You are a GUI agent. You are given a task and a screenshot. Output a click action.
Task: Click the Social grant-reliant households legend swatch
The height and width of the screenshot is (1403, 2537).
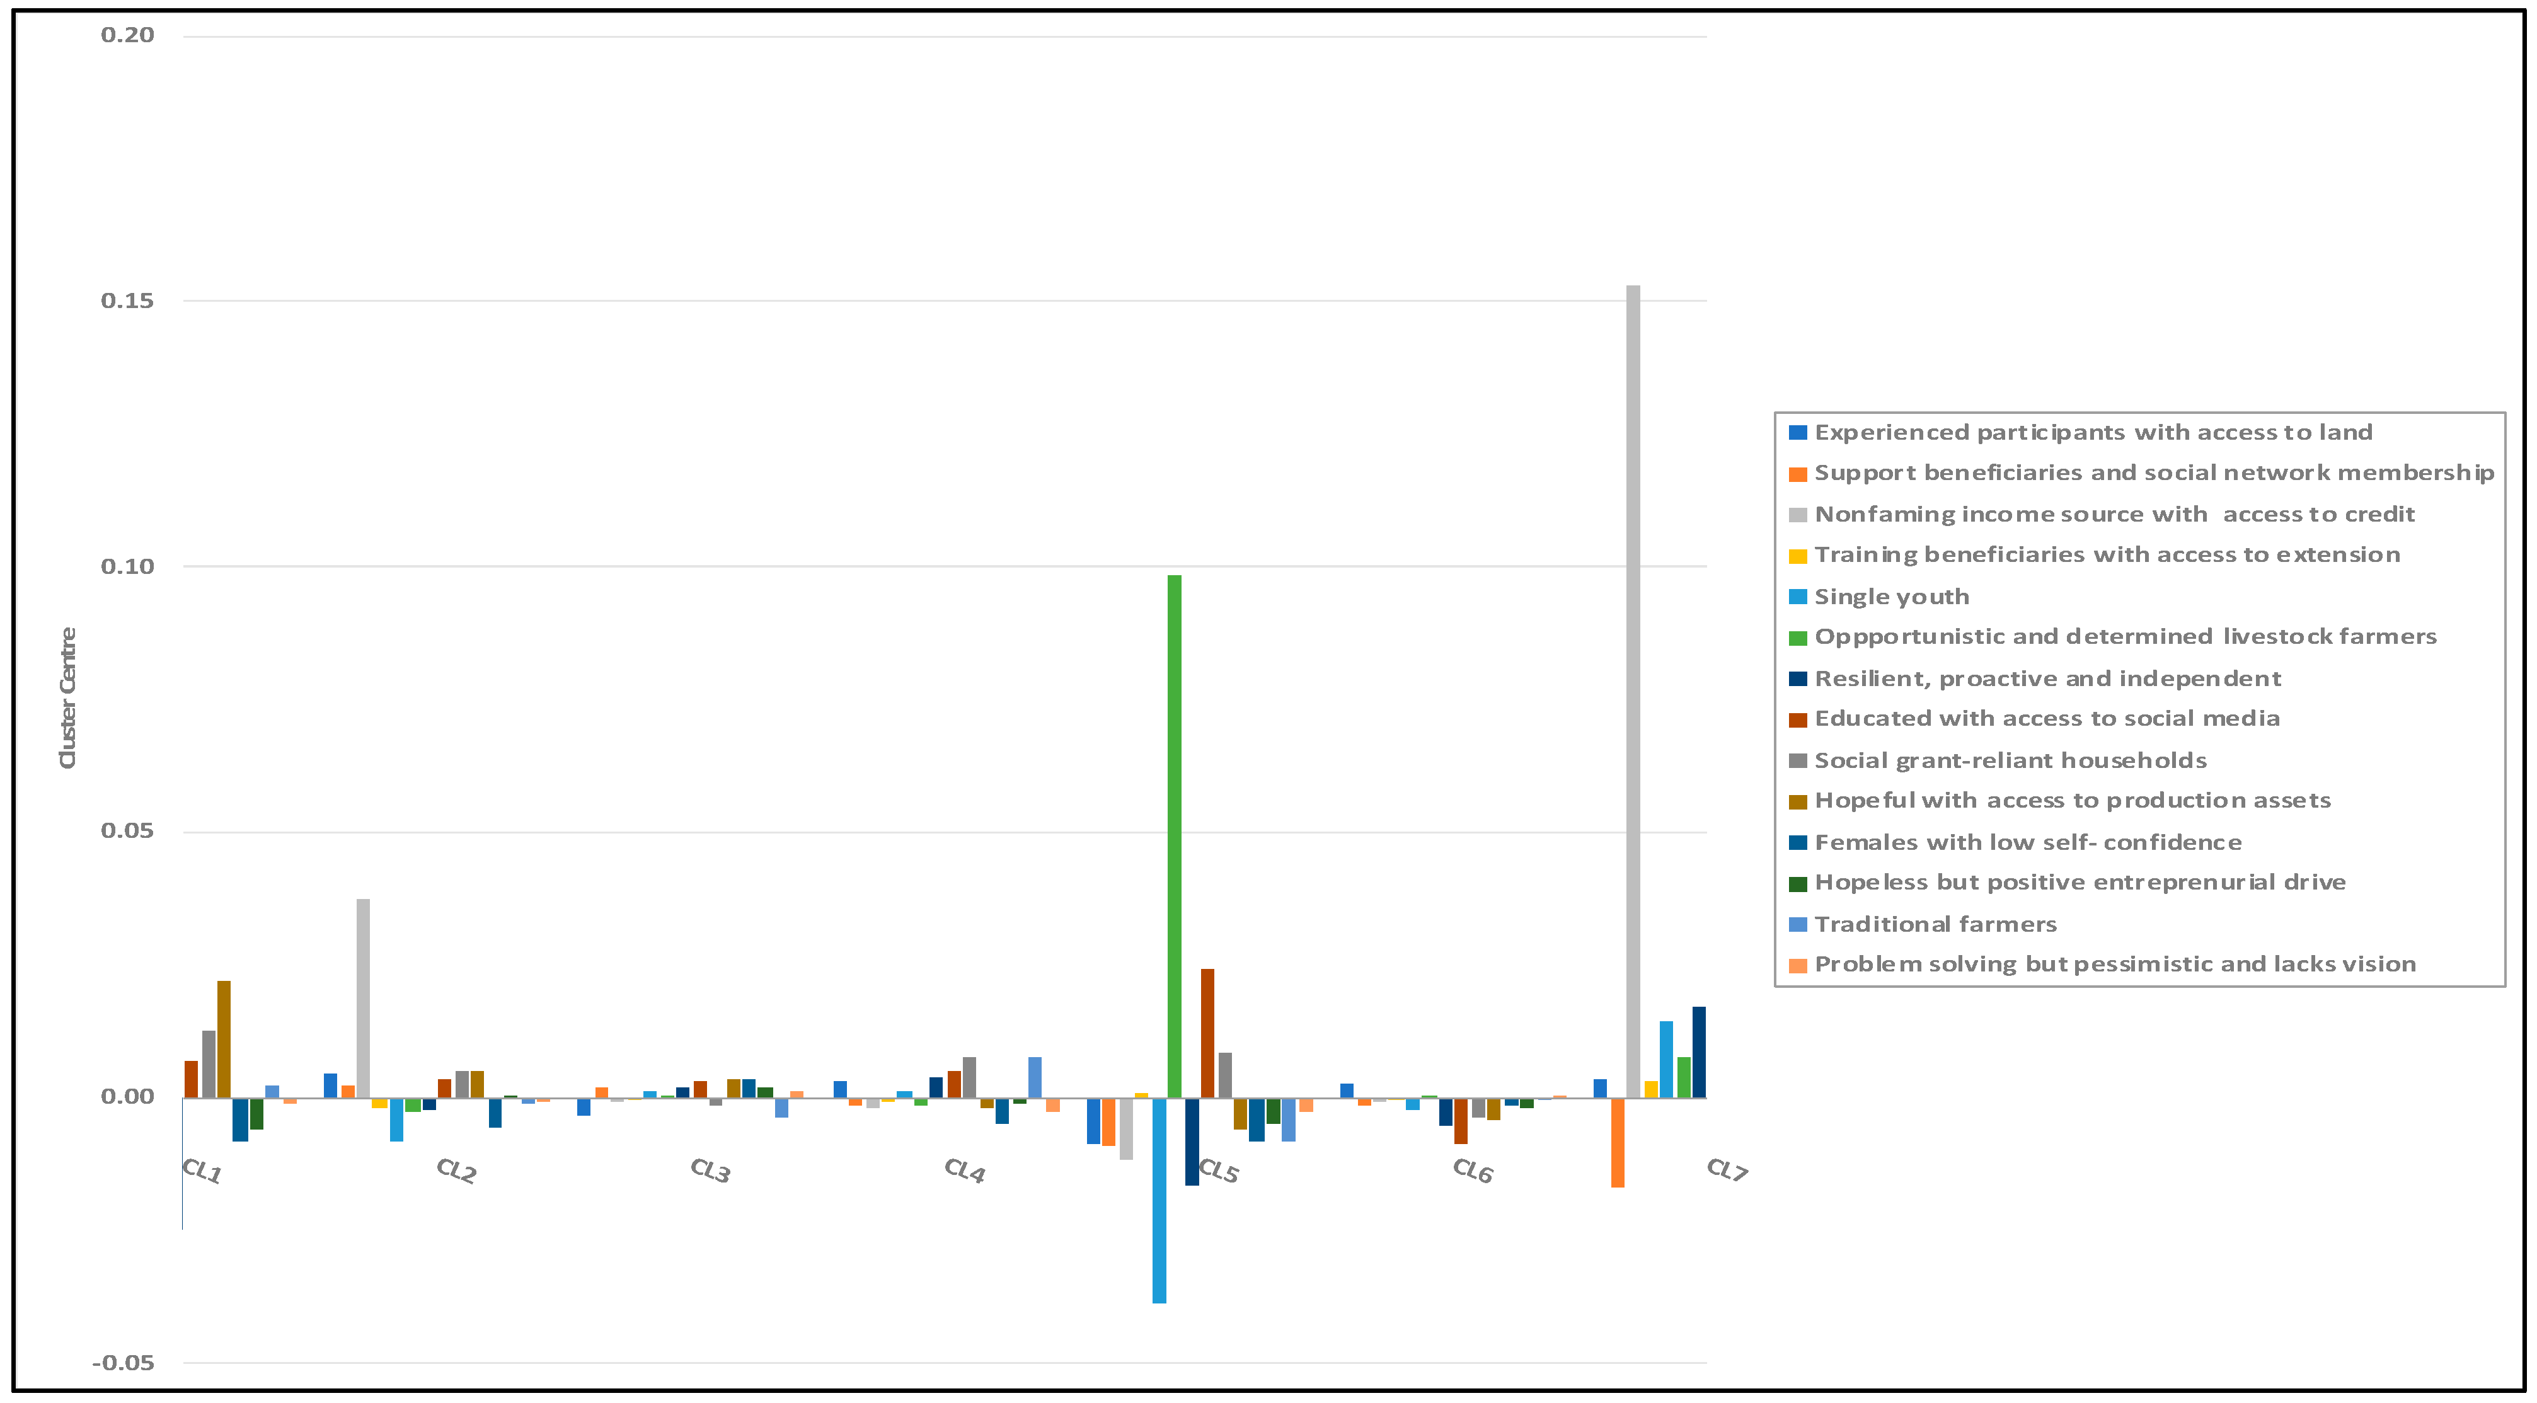click(x=1797, y=761)
